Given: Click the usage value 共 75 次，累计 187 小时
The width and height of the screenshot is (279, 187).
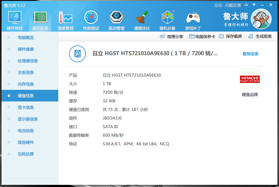Looking at the screenshot, I should [x=125, y=110].
